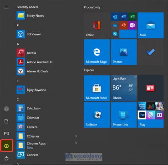Screen dimensions: 168x165
Task: Open the Pictures folder icon in sidebar
Action: point(6,134)
